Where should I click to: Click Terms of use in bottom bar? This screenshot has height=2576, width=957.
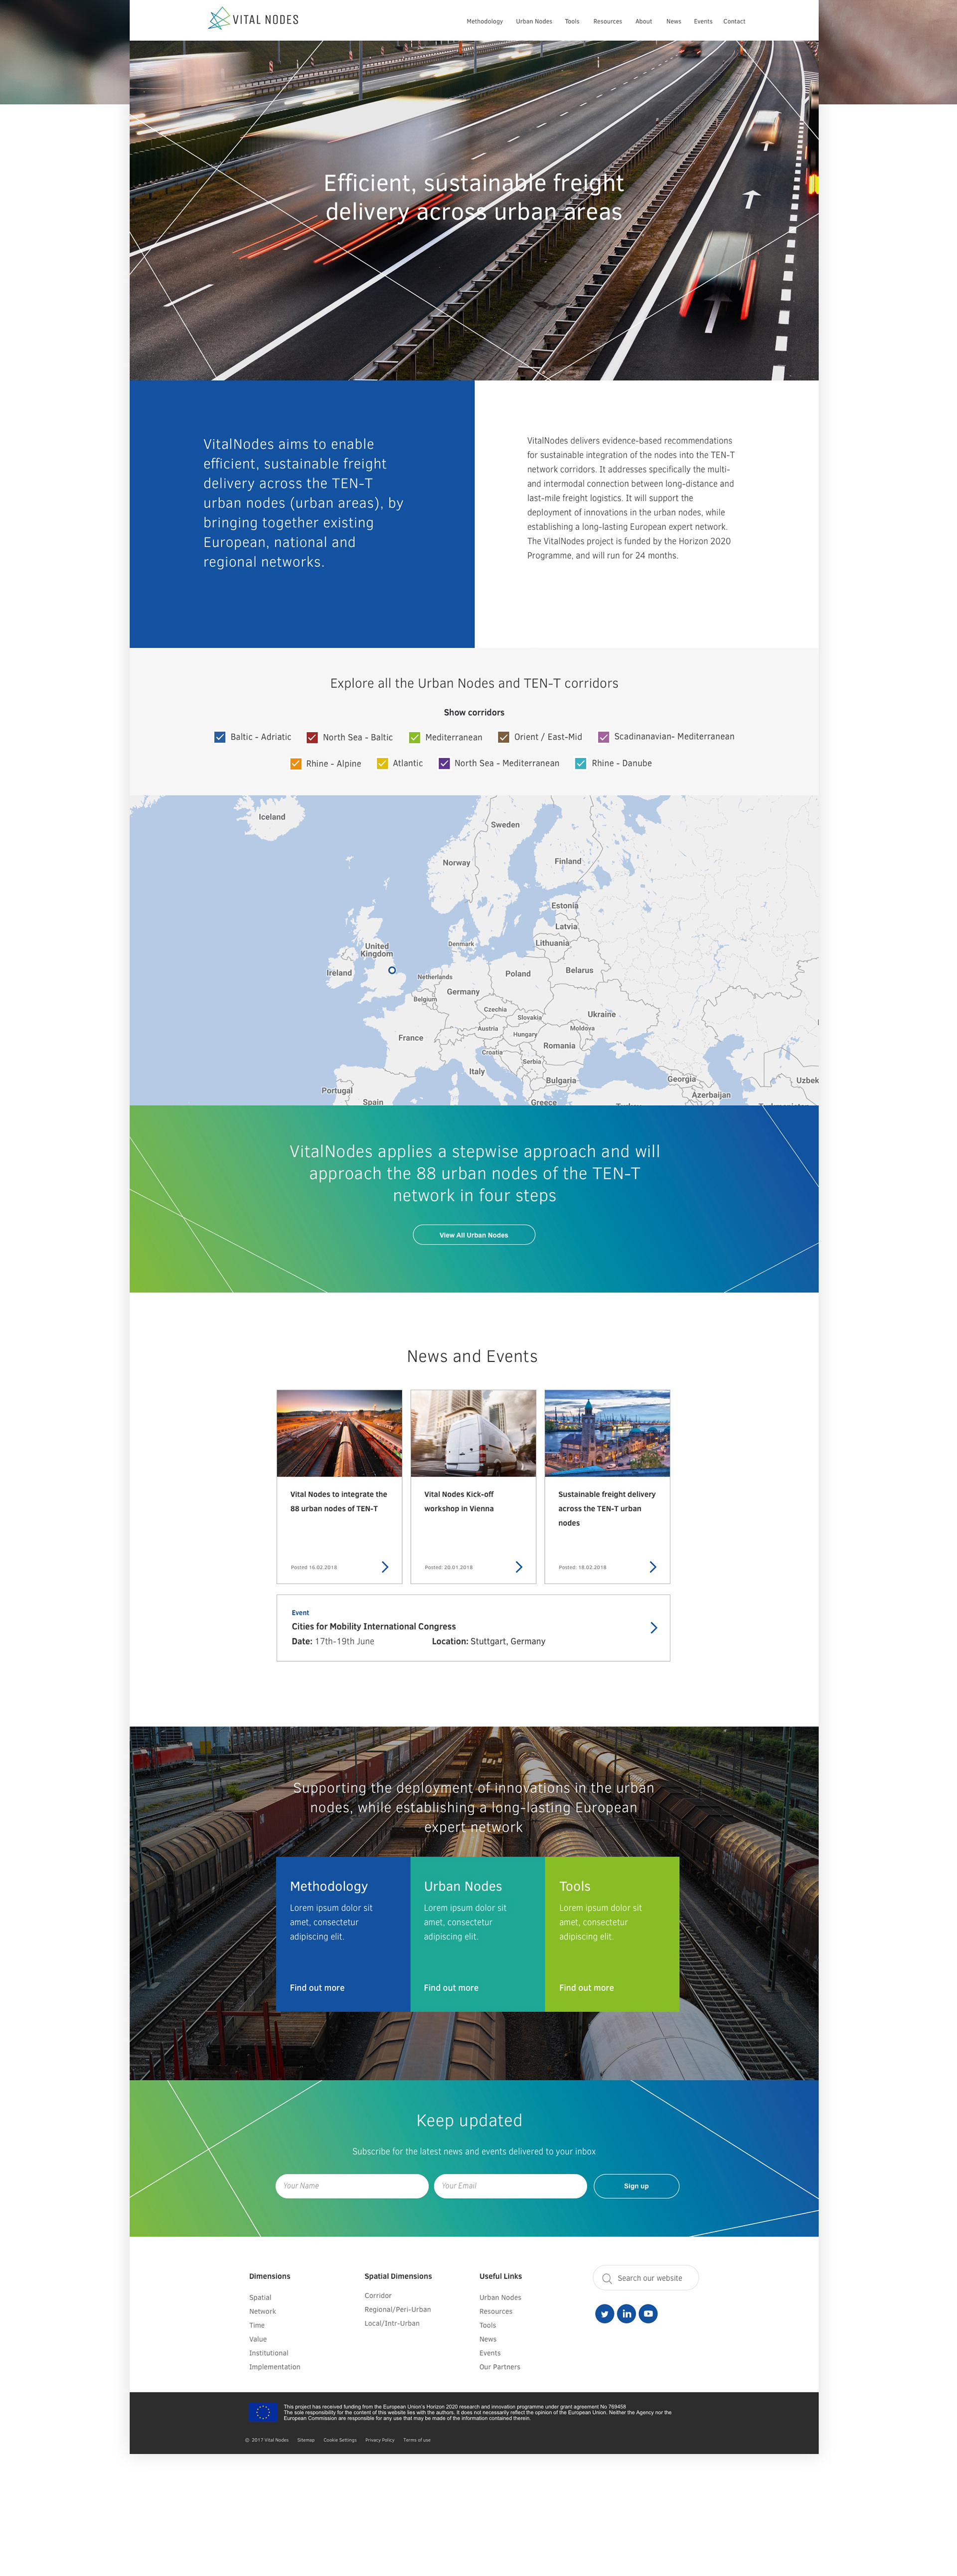417,2440
